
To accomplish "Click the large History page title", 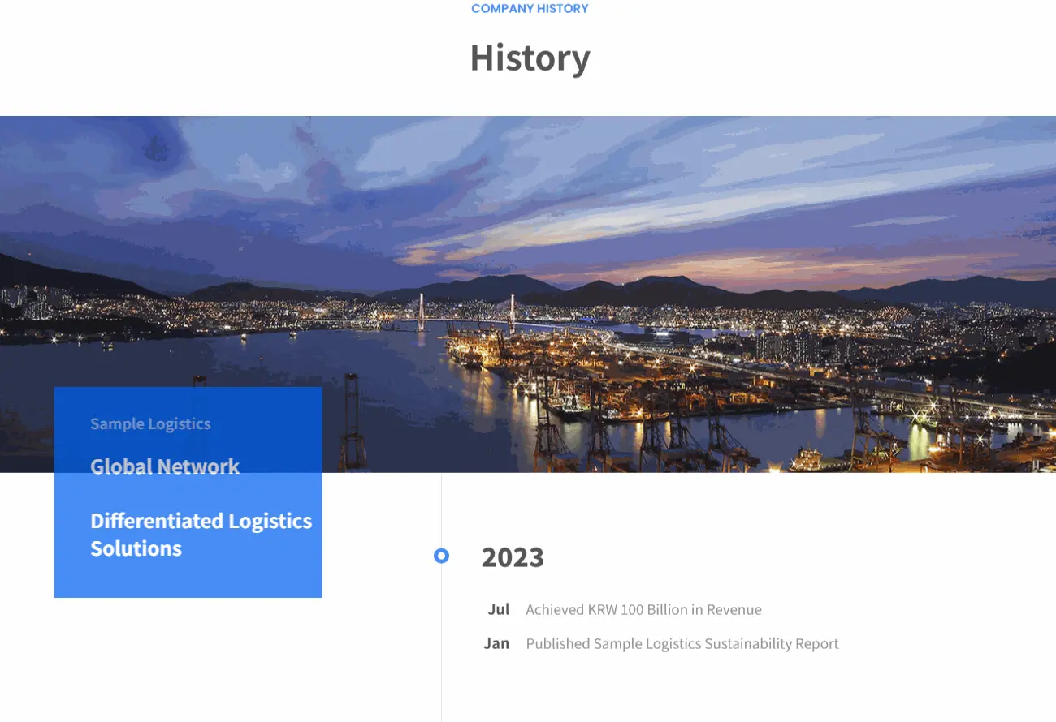I will (x=530, y=58).
